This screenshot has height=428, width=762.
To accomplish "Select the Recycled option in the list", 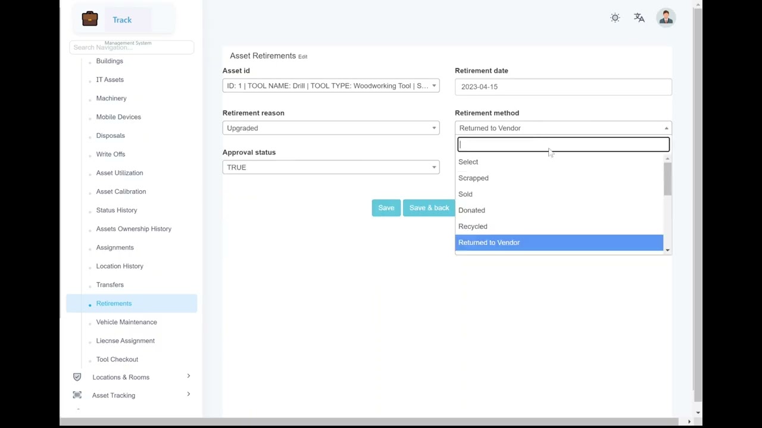I will coord(473,226).
